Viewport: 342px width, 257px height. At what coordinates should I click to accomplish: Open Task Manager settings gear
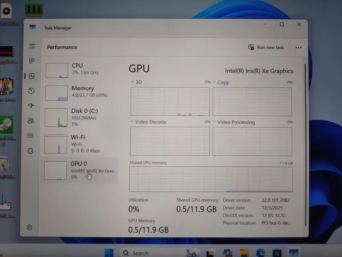[x=30, y=227]
